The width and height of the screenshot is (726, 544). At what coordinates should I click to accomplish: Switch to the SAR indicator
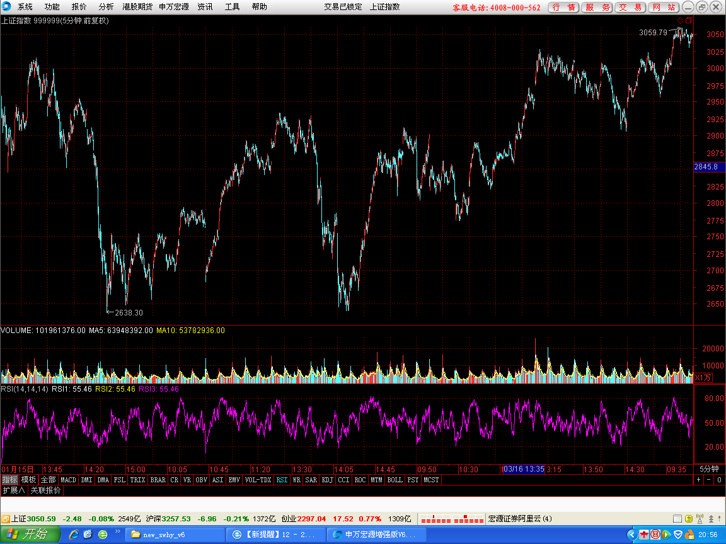point(311,480)
